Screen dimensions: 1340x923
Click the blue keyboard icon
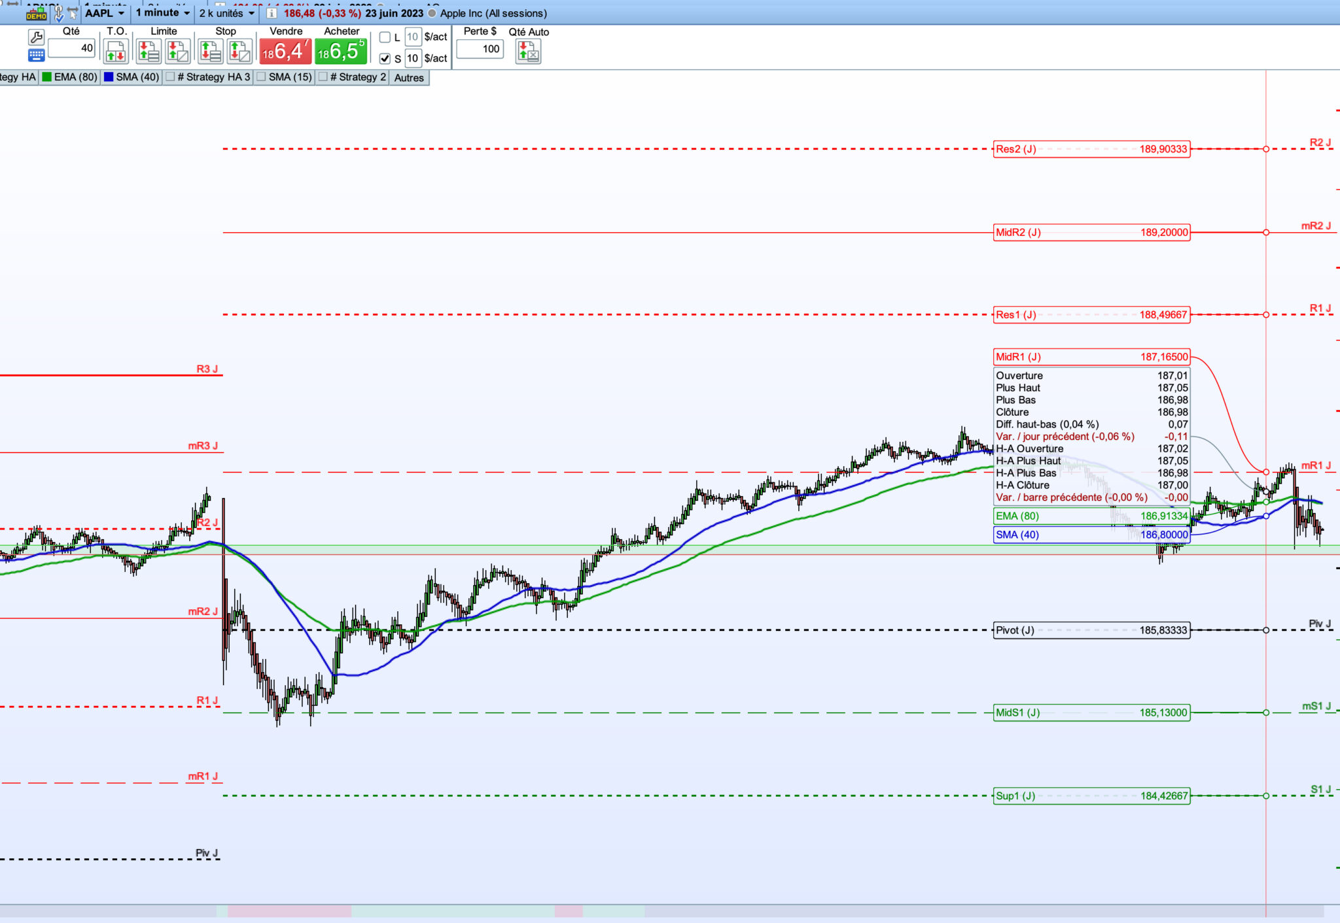click(37, 56)
